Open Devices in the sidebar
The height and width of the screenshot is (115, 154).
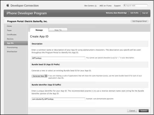point(10,39)
